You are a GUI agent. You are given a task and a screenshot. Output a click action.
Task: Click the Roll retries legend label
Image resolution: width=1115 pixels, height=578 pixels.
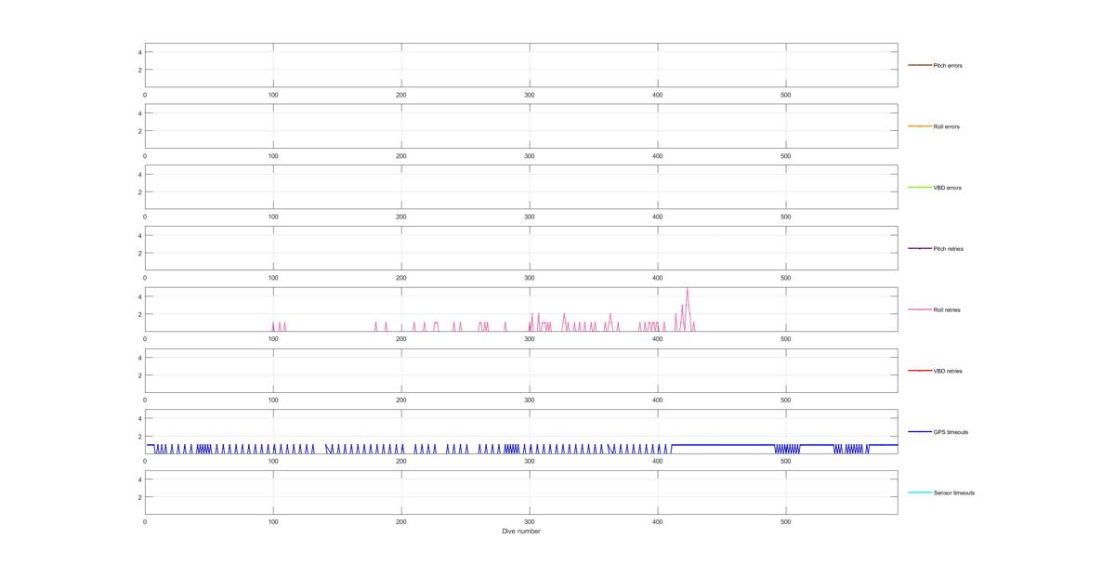click(x=948, y=309)
